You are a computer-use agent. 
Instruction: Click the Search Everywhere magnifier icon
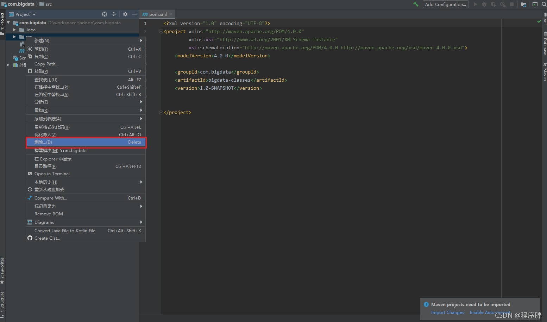coord(544,4)
